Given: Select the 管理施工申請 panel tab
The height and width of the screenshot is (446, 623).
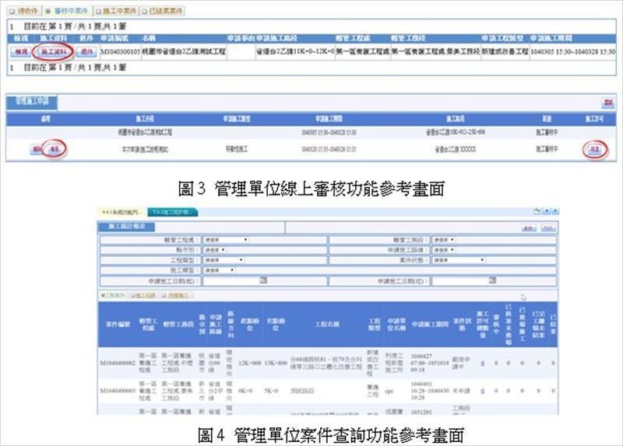Looking at the screenshot, I should [x=32, y=102].
